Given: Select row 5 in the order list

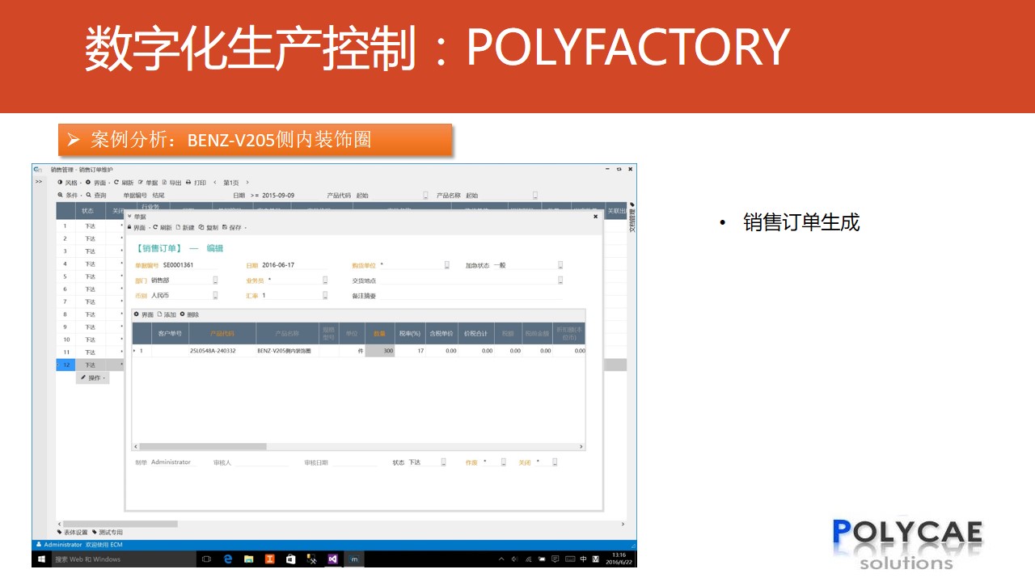Looking at the screenshot, I should (66, 276).
